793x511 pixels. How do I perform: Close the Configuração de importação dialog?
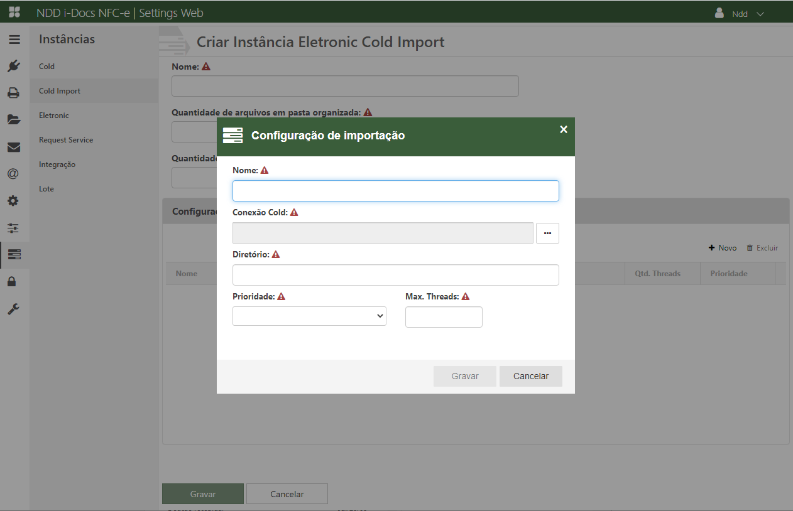click(x=564, y=129)
